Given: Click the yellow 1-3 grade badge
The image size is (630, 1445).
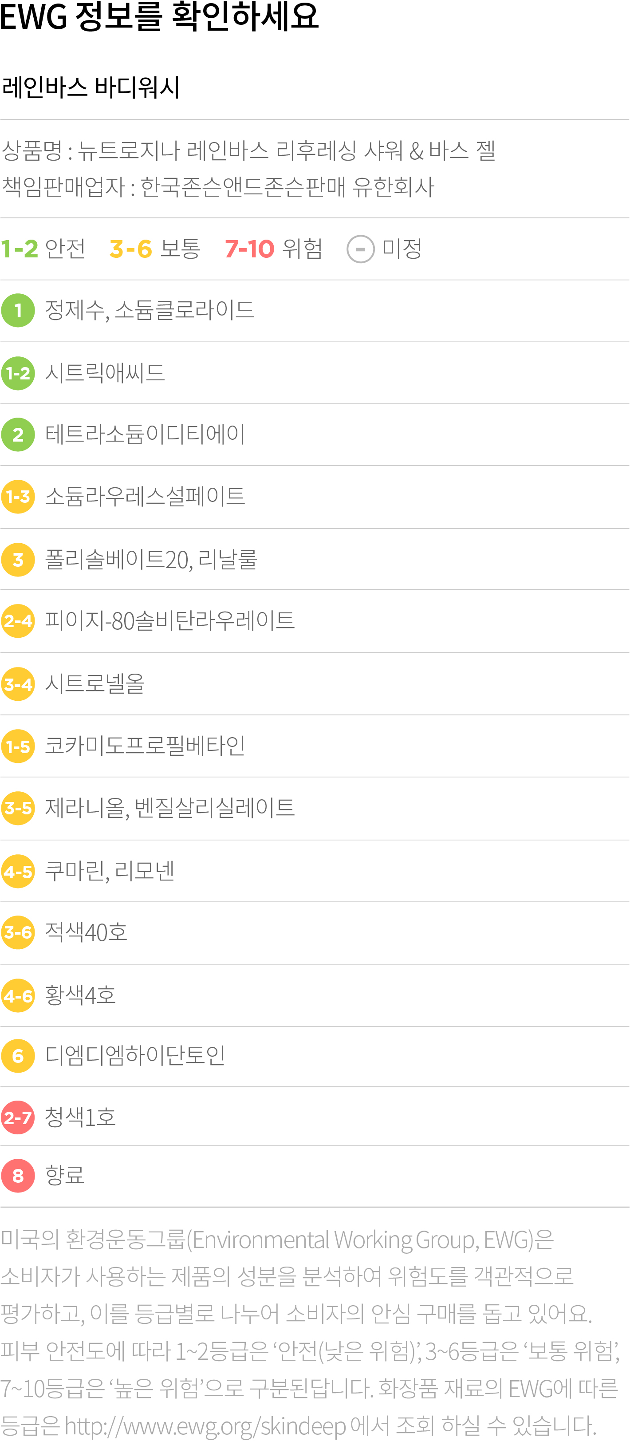Looking at the screenshot, I should [18, 497].
